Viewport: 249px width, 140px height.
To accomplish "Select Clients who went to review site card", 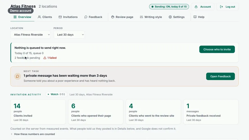I will (153, 112).
